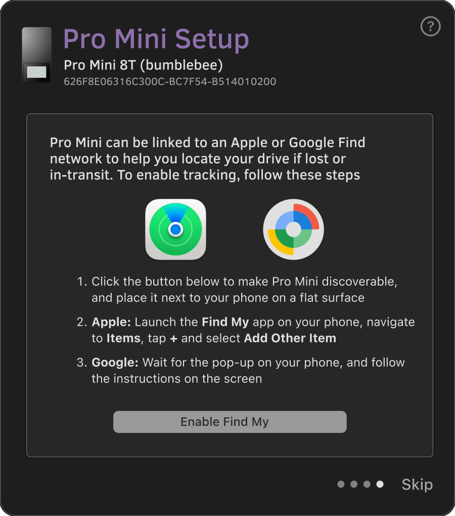Click the Pro Mini drive icon
The width and height of the screenshot is (455, 516).
(36, 55)
